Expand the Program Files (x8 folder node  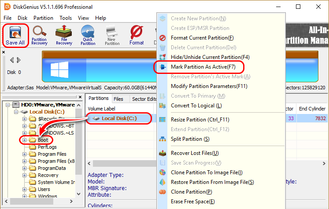pos(24,161)
